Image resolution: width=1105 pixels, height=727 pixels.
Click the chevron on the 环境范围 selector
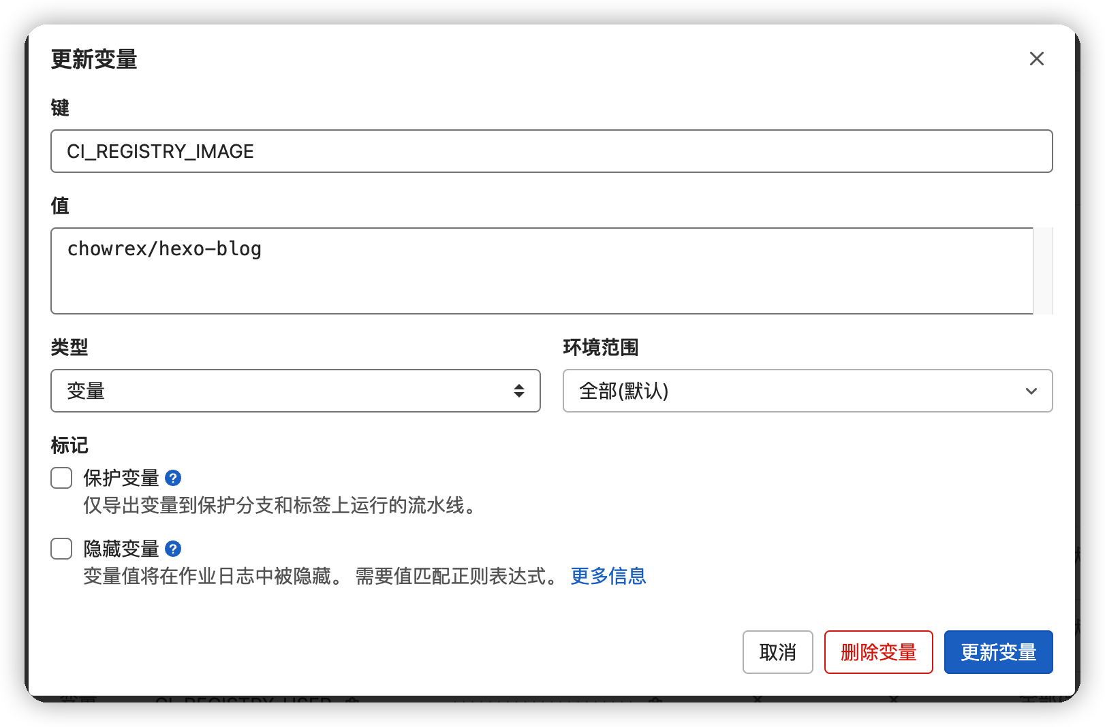pyautogui.click(x=1031, y=391)
